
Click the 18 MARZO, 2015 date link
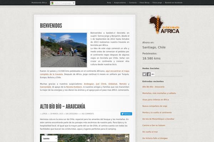coord(56,114)
